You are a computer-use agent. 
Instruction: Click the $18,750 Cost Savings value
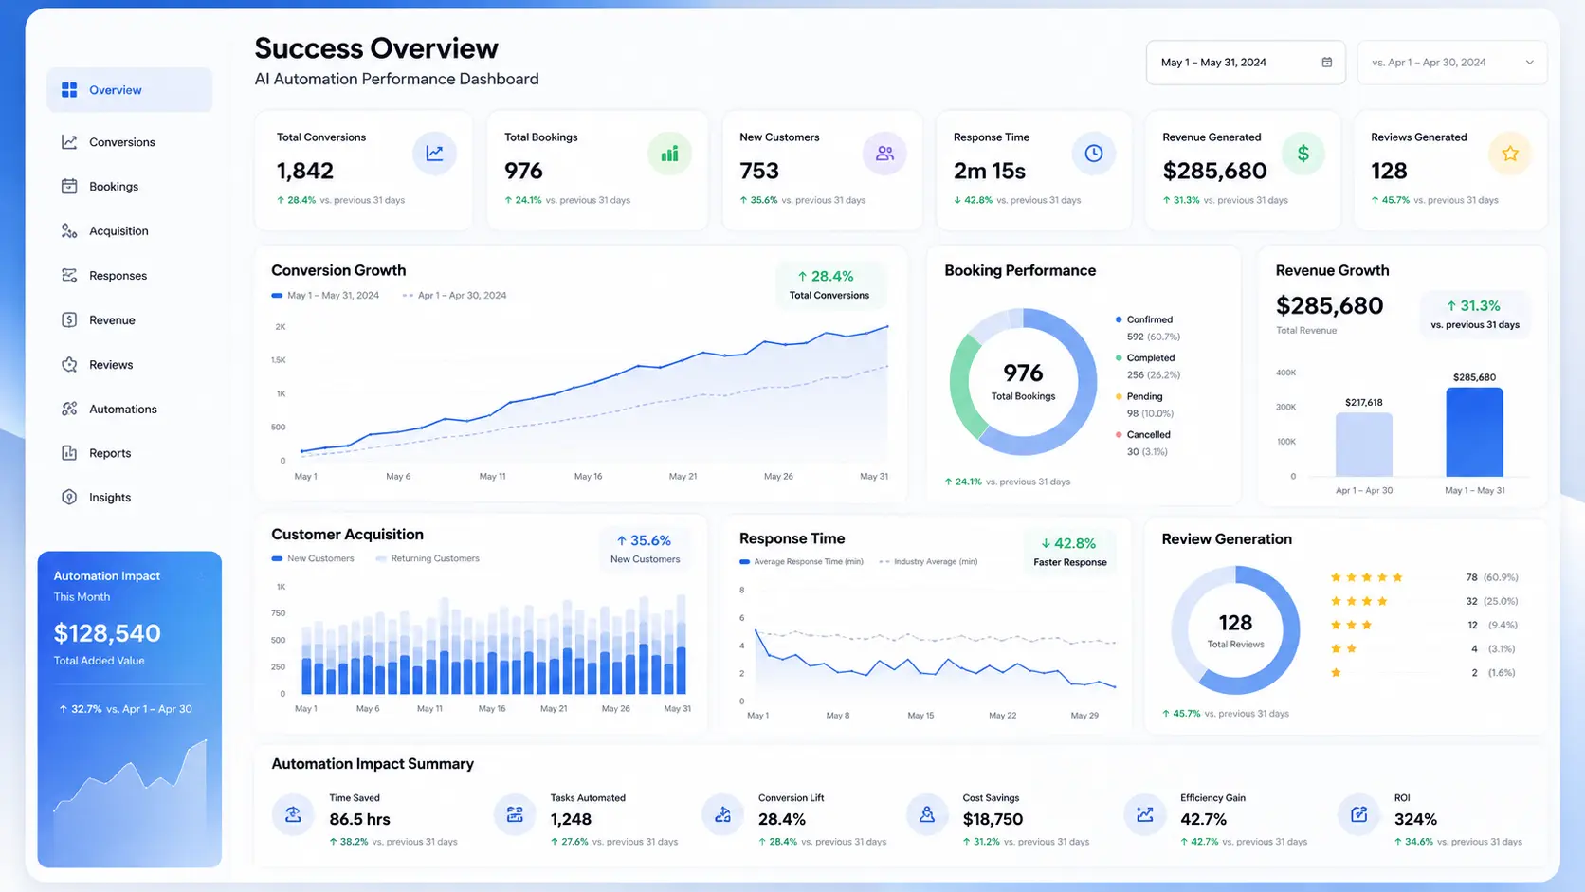point(993,820)
